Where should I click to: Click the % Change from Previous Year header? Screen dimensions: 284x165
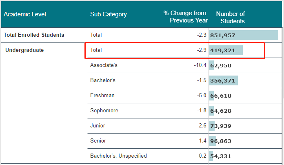[x=186, y=17]
